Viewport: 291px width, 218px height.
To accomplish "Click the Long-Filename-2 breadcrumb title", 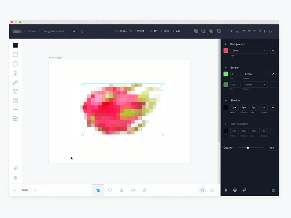I will 55,31.
